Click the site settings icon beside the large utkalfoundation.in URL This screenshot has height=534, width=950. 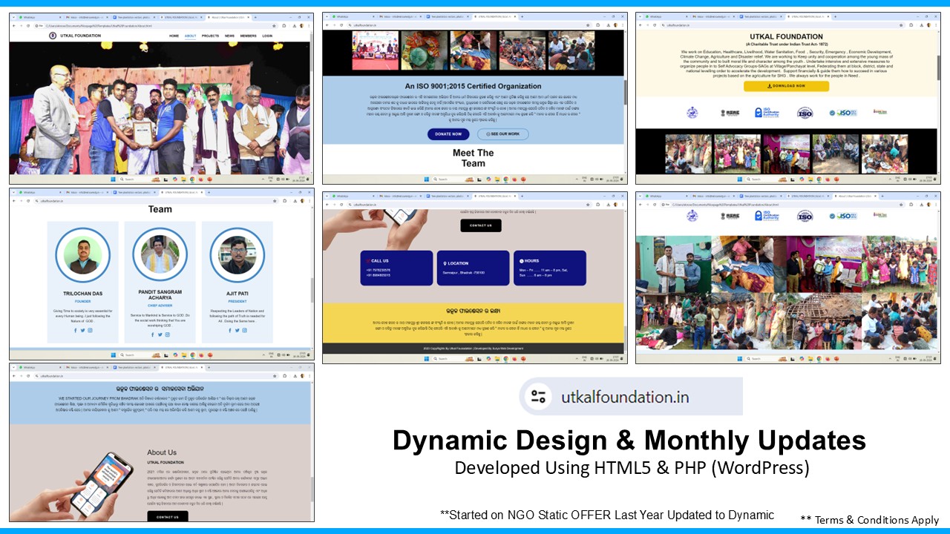[537, 396]
